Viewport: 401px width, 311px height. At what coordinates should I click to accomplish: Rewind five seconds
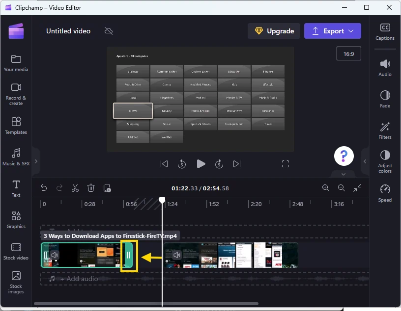tap(182, 164)
